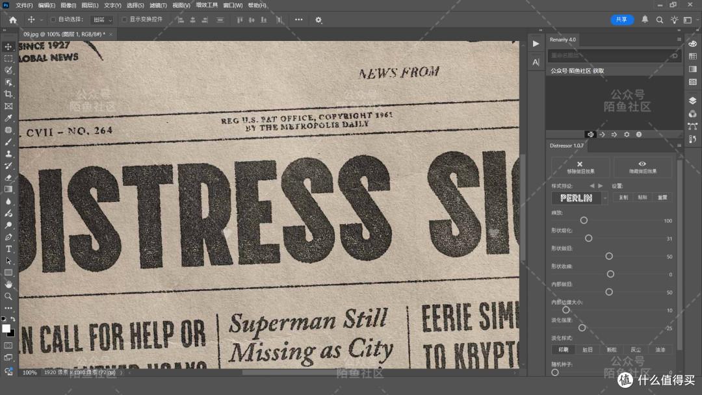
Task: Select the Brush tool
Action: (8, 142)
